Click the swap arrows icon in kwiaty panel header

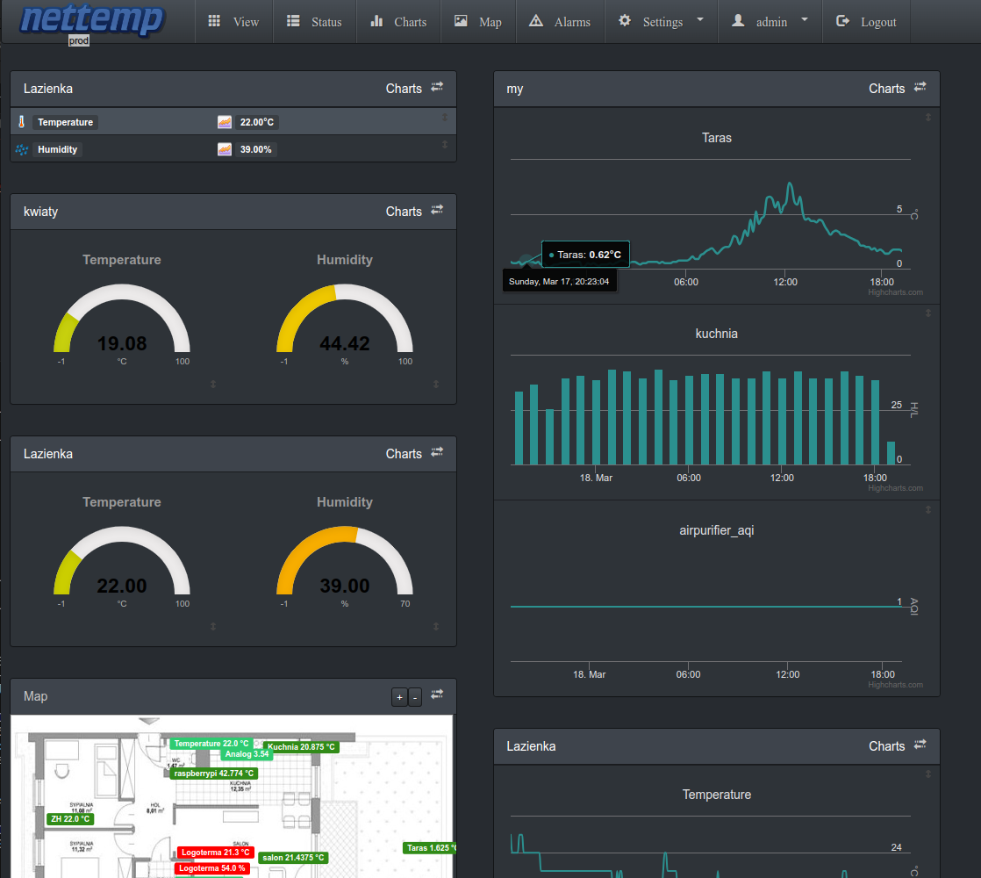point(437,210)
